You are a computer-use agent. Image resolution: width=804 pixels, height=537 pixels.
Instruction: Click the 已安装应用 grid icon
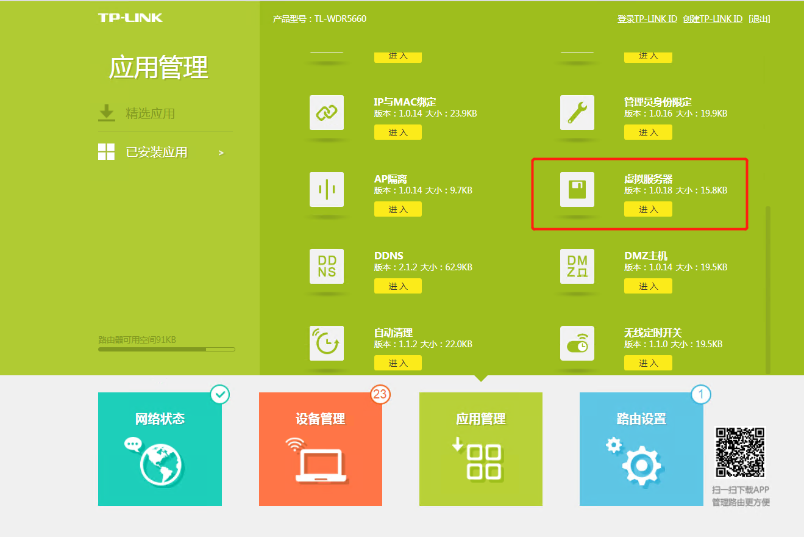click(x=107, y=152)
